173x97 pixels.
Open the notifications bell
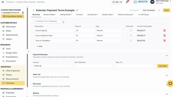(127, 2)
